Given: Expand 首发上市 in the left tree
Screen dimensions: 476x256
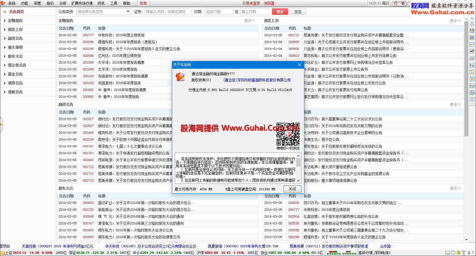Looking at the screenshot, I should coord(5,29).
